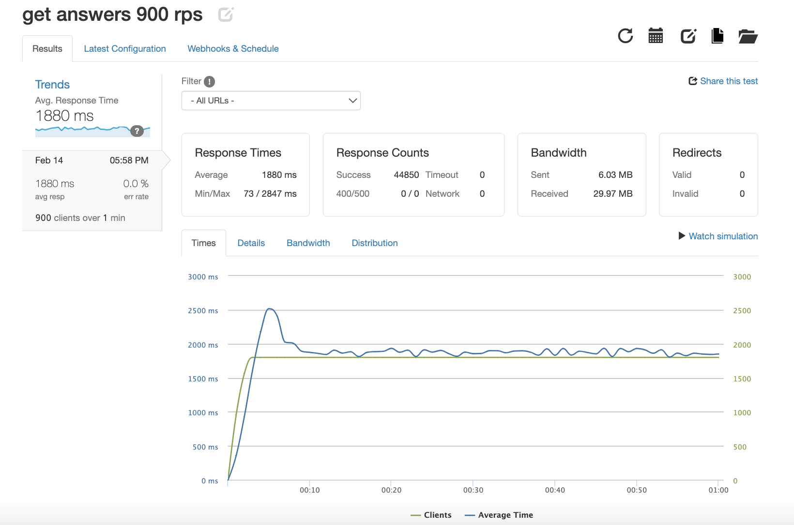The height and width of the screenshot is (525, 794).
Task: Click the Received 29.97 MB value
Action: [613, 194]
